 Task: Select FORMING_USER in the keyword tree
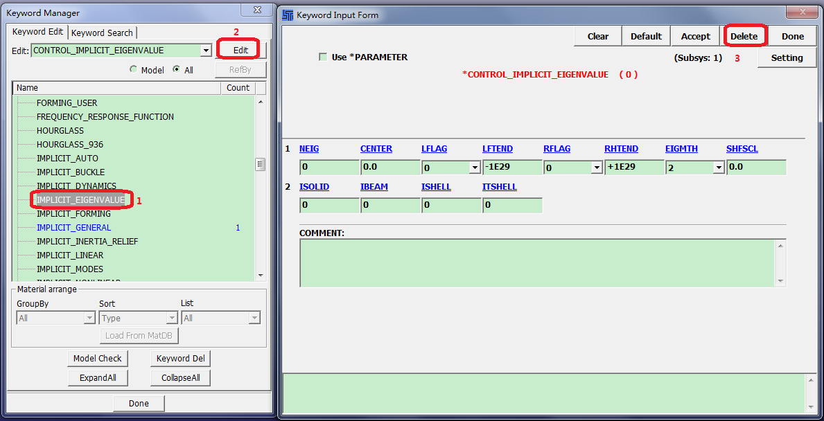coord(67,103)
